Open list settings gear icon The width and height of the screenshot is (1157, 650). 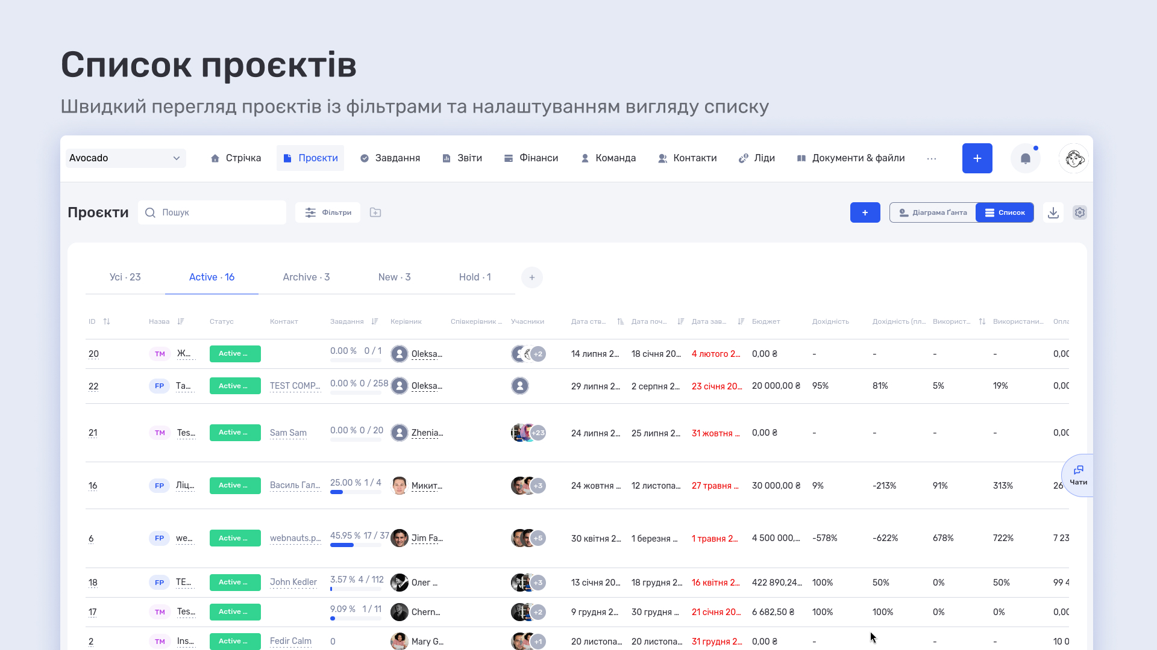pos(1079,212)
